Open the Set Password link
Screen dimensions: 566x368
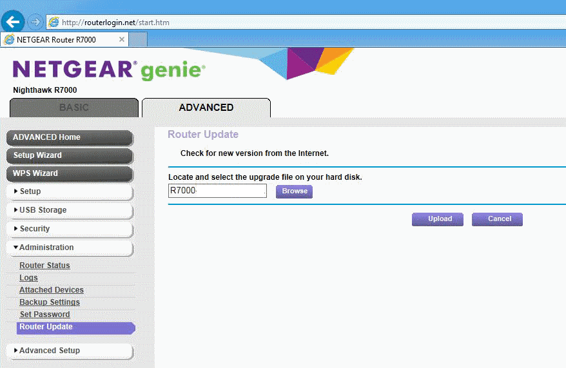pos(44,315)
